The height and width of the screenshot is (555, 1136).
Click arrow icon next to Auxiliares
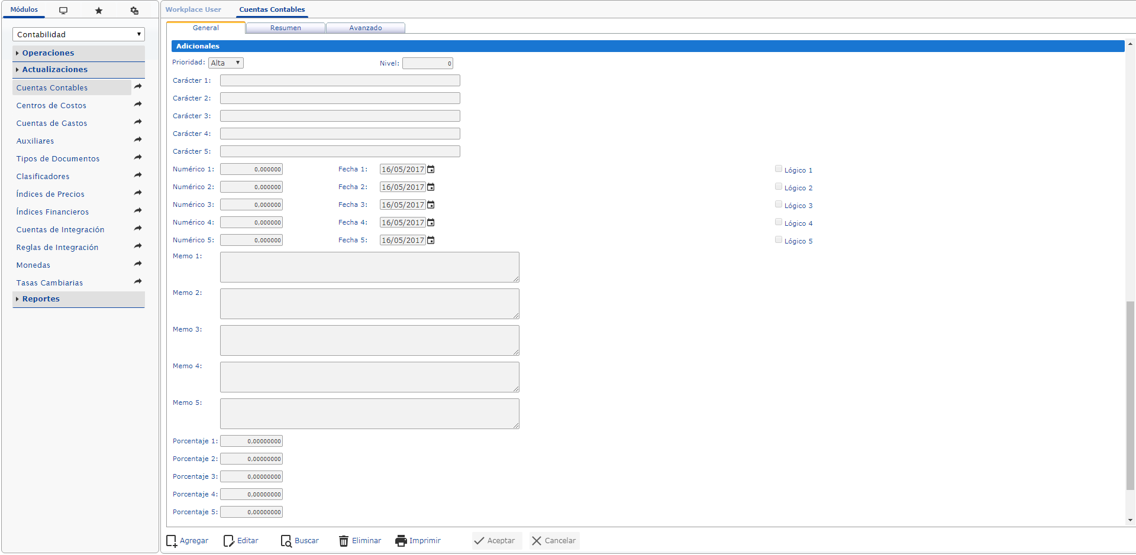(x=138, y=139)
